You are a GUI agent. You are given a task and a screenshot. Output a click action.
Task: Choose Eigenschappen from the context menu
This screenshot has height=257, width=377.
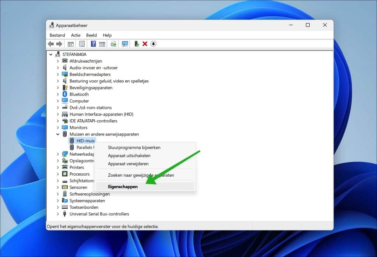pyautogui.click(x=123, y=187)
